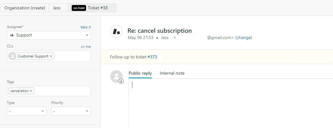This screenshot has width=333, height=128.
Task: Click the Customer Support CC avatar icon
Action: (13, 56)
